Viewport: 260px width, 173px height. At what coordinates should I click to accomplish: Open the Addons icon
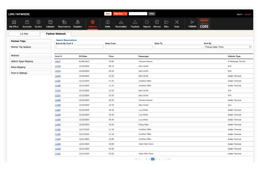click(x=192, y=22)
